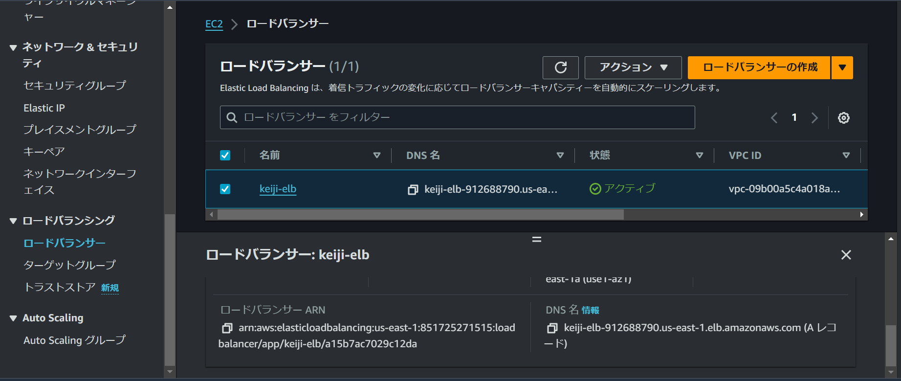The width and height of the screenshot is (901, 381).
Task: Open プレイスメントグループ in sidebar
Action: (80, 130)
